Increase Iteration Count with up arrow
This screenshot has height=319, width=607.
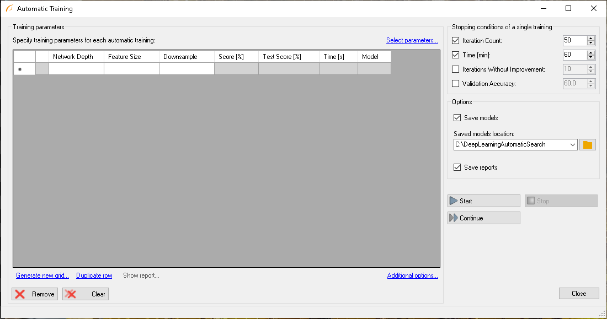[x=591, y=38]
